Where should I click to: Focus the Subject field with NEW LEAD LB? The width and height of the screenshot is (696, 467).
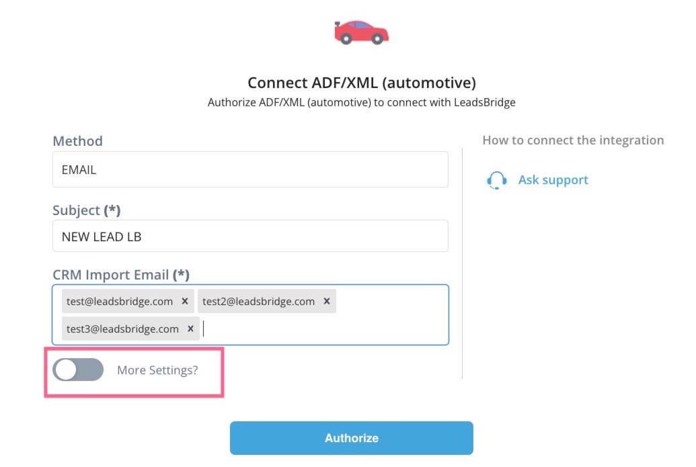(x=250, y=236)
